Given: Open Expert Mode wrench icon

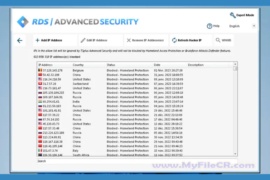Looking at the screenshot, I should coord(232,15).
